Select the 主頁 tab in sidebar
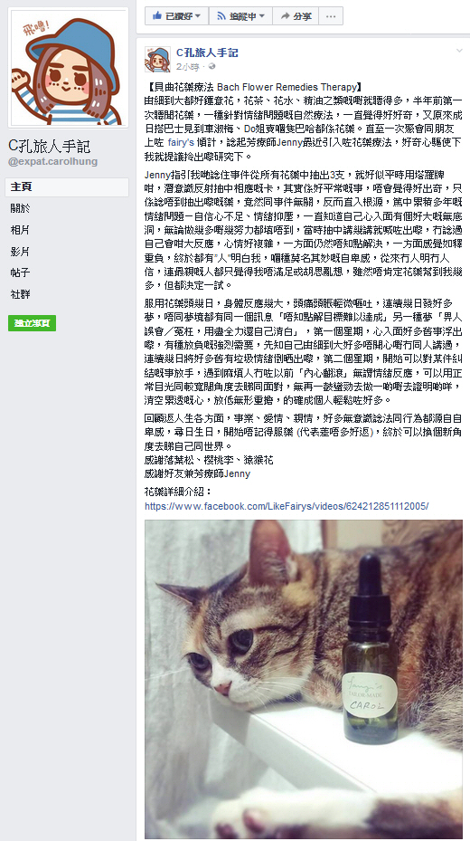The image size is (470, 841). [67, 187]
